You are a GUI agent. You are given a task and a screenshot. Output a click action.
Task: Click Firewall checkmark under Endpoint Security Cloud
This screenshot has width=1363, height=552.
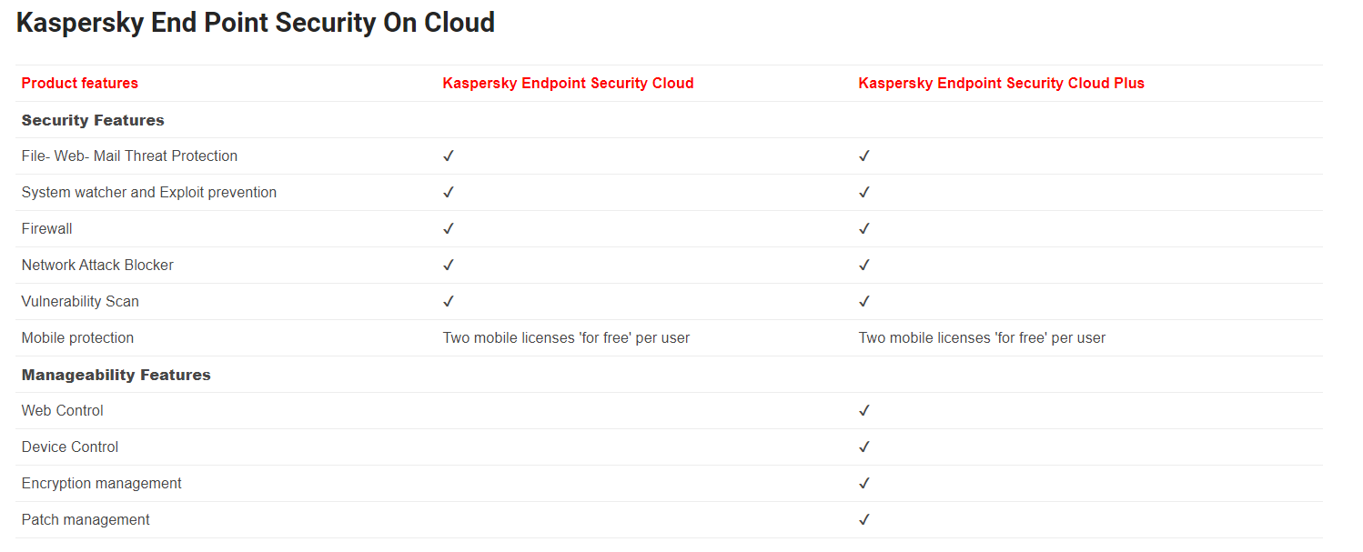tap(449, 228)
